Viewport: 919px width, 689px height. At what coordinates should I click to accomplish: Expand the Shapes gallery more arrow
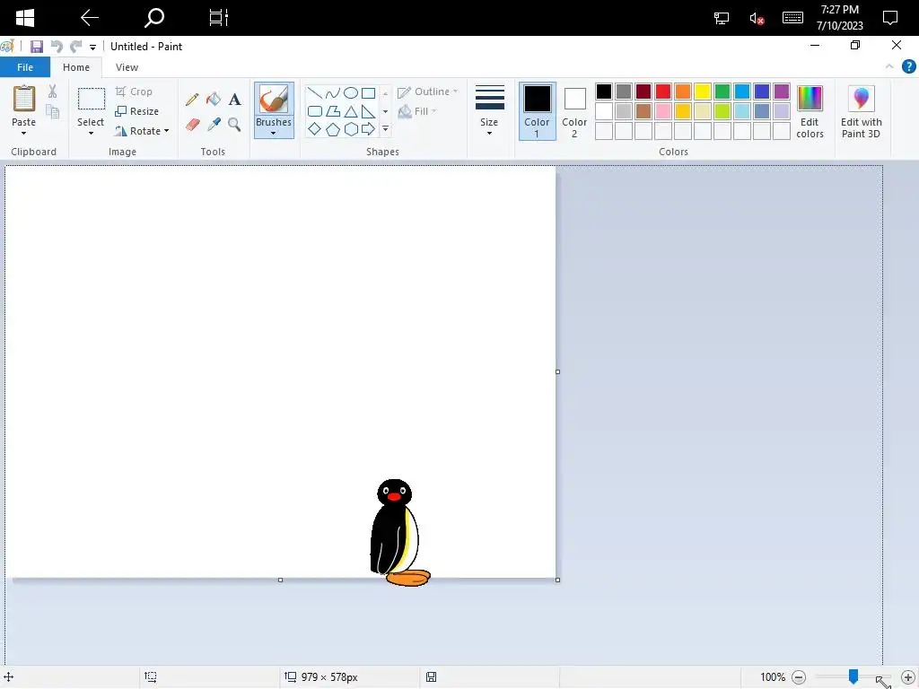point(385,129)
